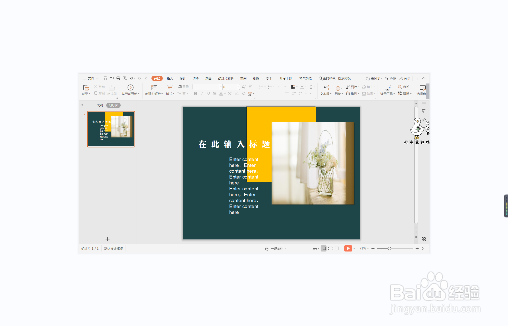Viewport: 508px width, 326px height.
Task: Click the One-click beautify (一键美化) button
Action: (276, 248)
